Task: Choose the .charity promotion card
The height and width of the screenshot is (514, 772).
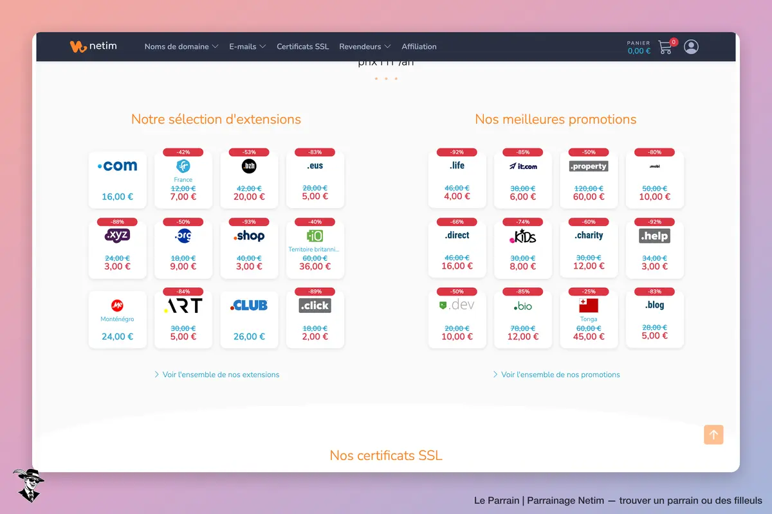Action: pyautogui.click(x=589, y=250)
